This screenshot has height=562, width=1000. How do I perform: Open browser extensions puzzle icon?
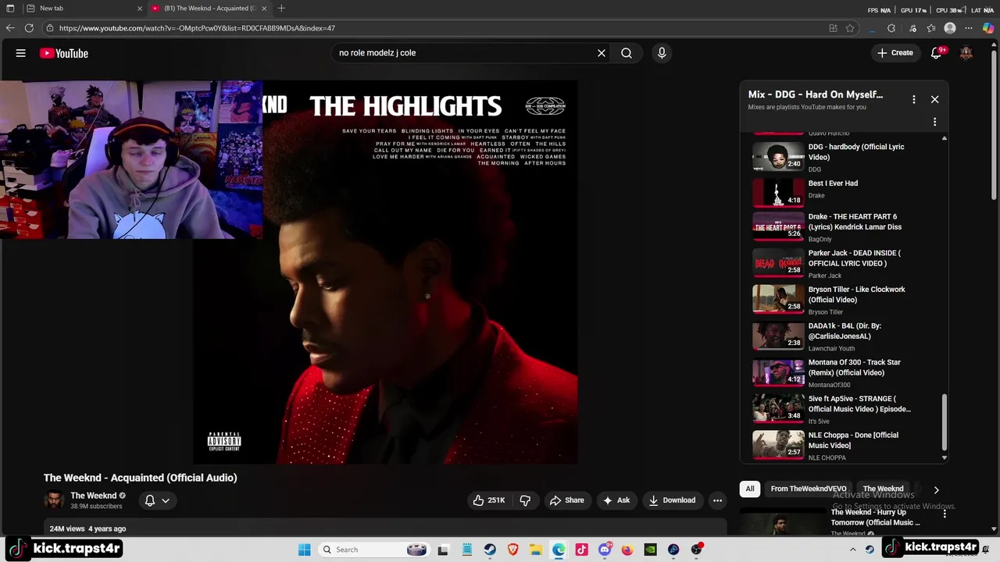(891, 28)
